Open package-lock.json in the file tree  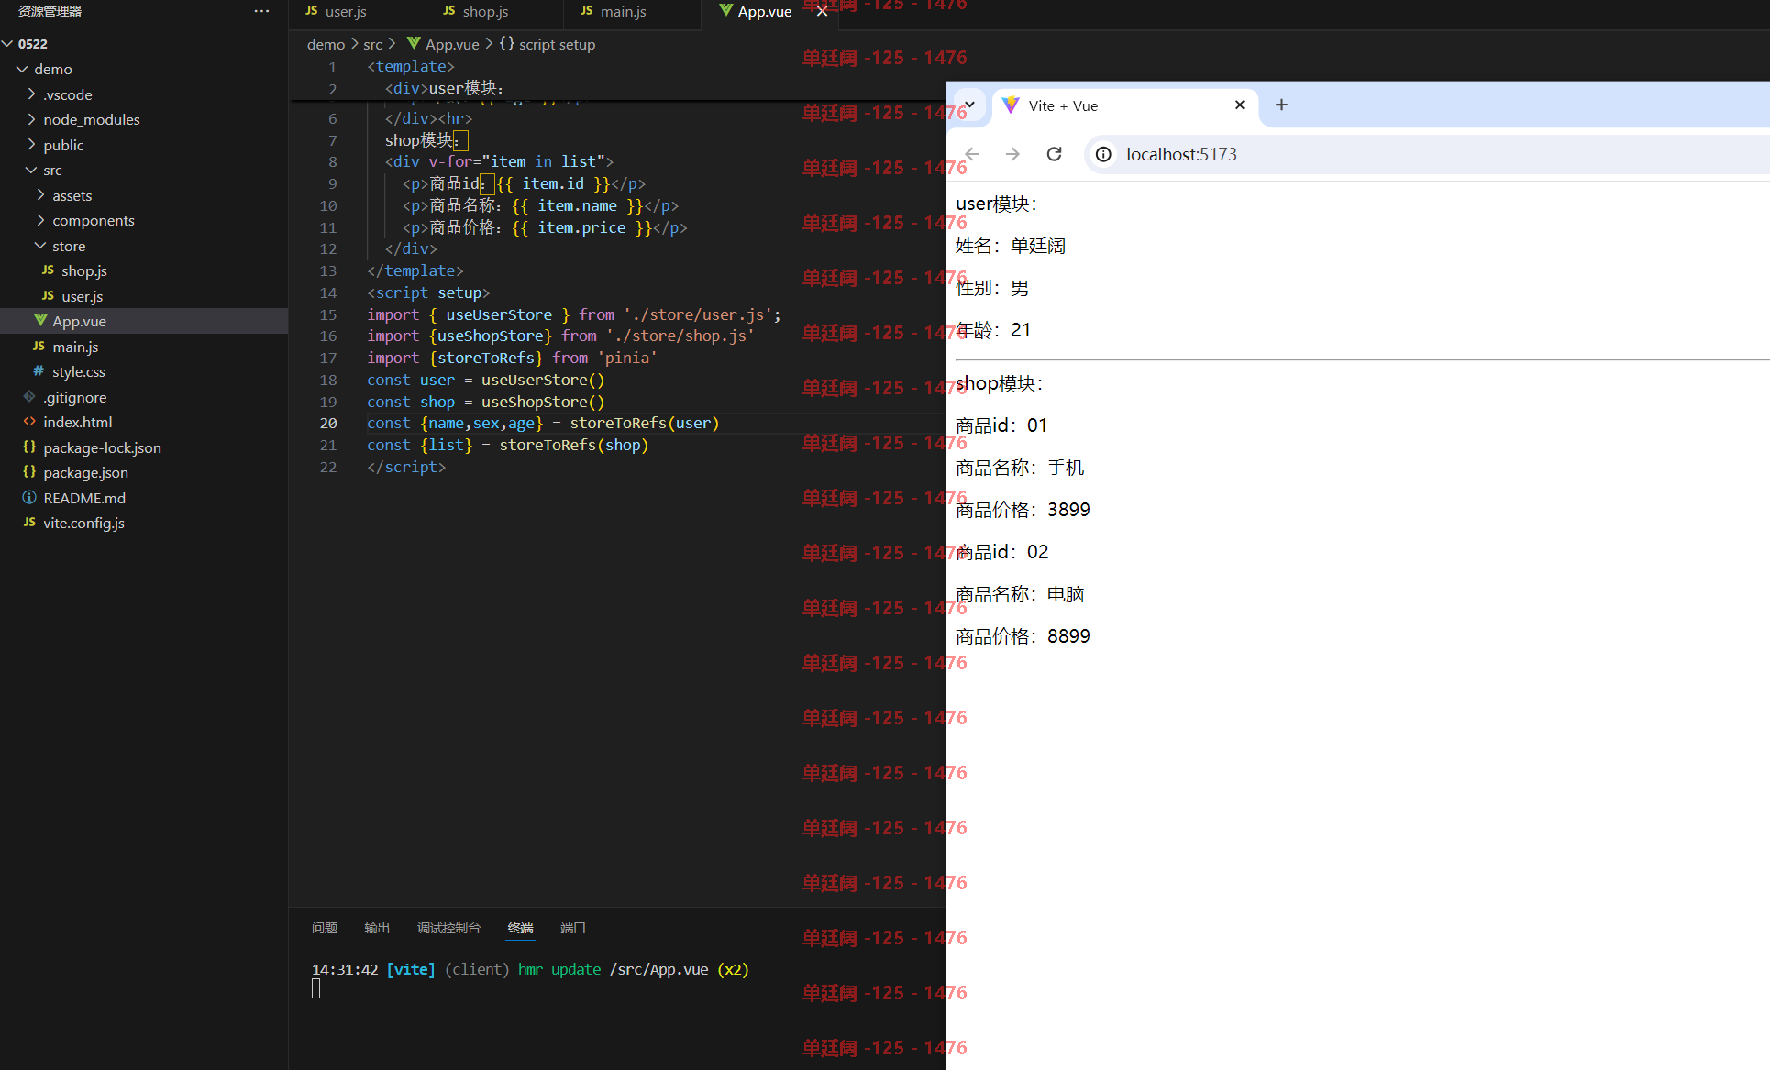(102, 447)
